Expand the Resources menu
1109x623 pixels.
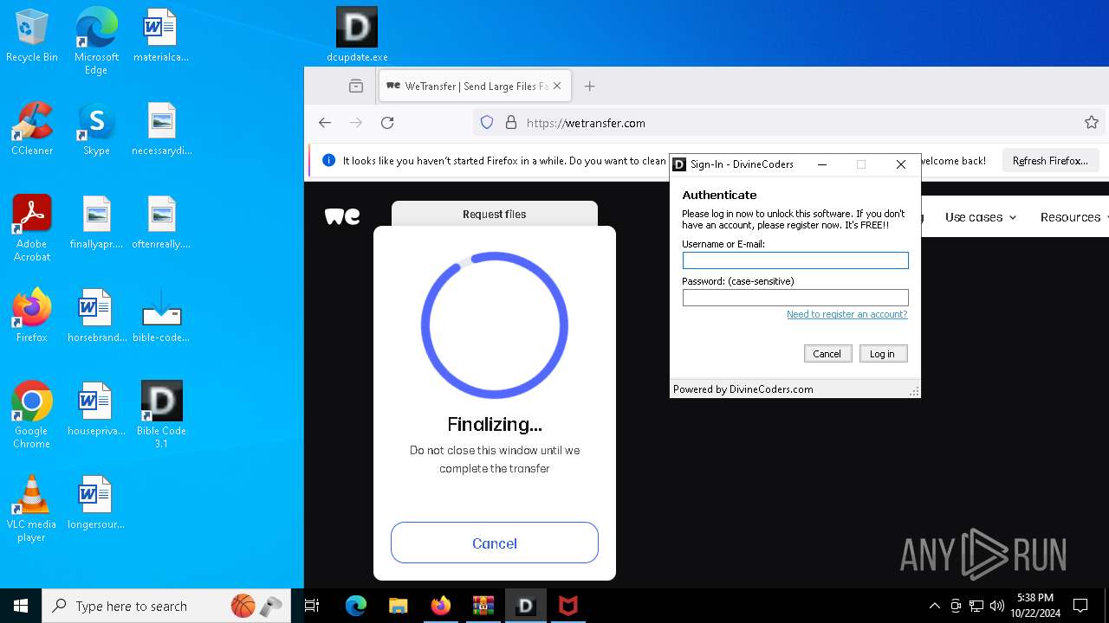(x=1075, y=217)
